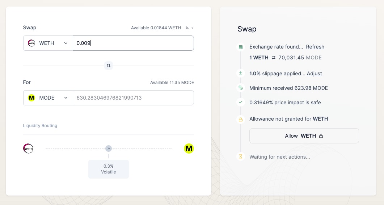Click the minimum received coins icon

pos(240,88)
